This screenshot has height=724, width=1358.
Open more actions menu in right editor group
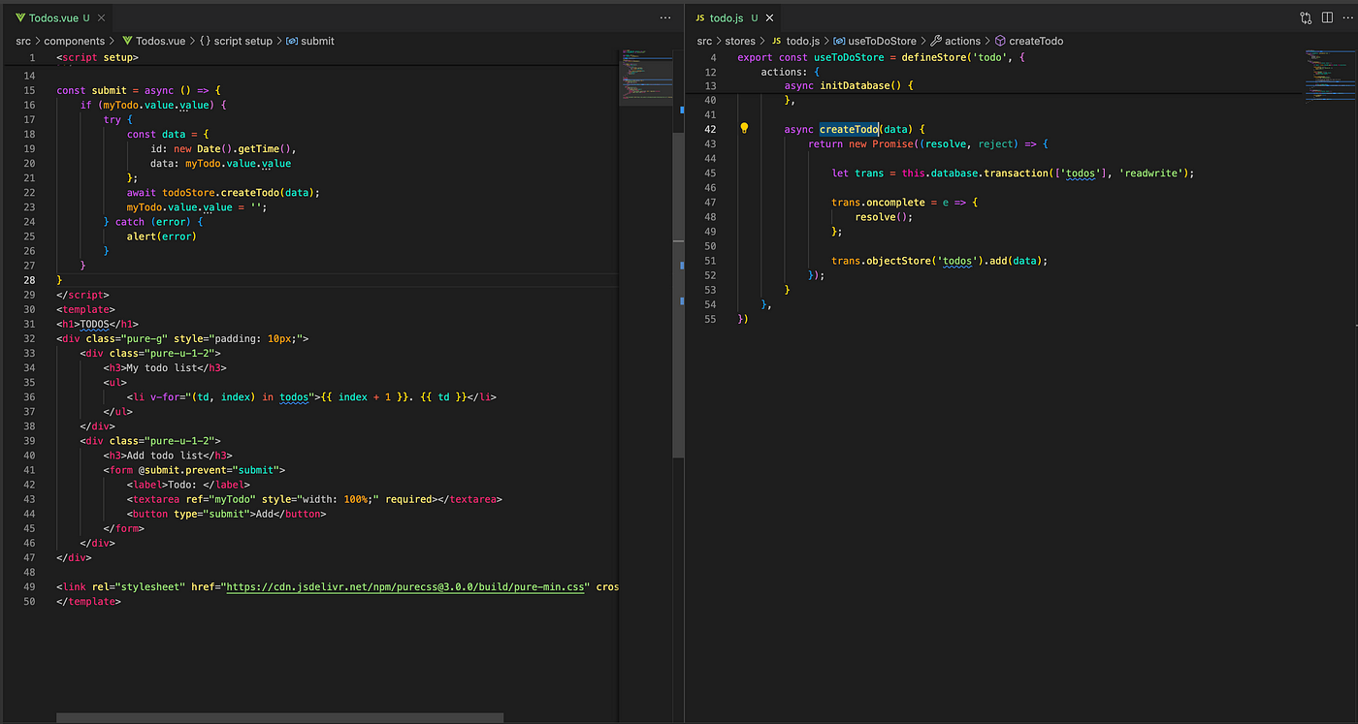[x=1347, y=17]
